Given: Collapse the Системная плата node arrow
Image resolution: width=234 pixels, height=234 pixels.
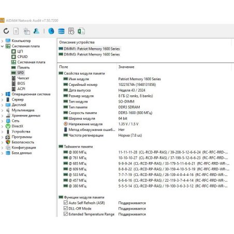Looking at the screenshot, I should pyautogui.click(x=2, y=46).
